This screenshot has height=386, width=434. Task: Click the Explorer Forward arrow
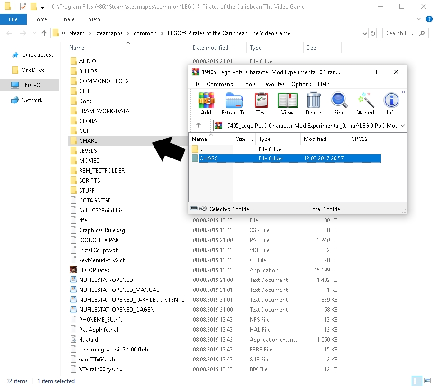click(x=23, y=33)
